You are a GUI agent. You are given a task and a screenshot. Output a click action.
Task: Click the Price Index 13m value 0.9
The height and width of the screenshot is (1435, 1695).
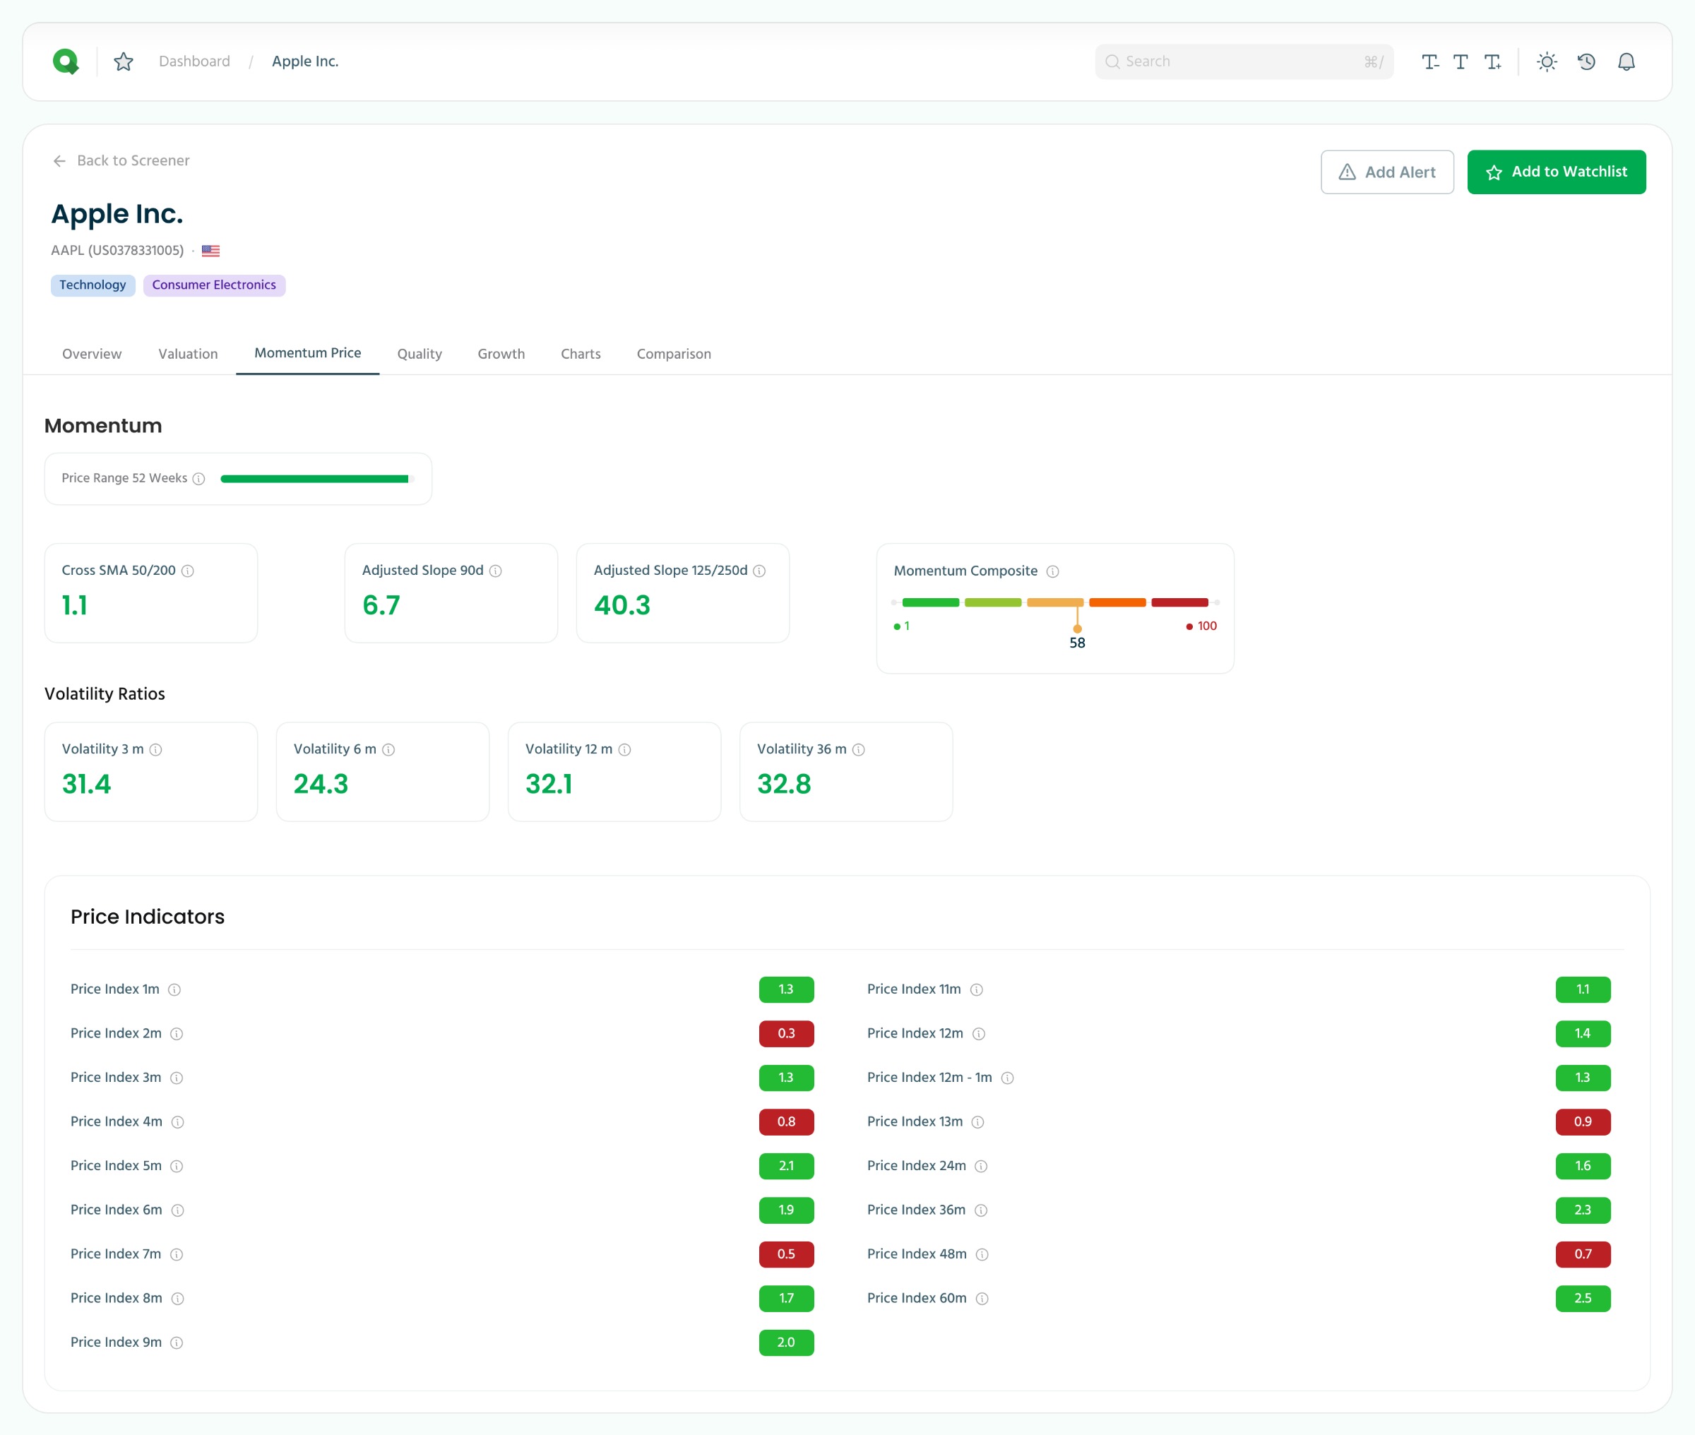1583,1123
